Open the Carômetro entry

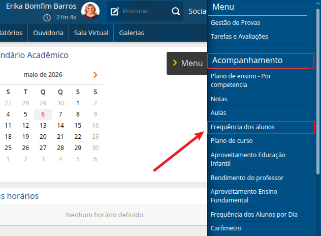(226, 228)
